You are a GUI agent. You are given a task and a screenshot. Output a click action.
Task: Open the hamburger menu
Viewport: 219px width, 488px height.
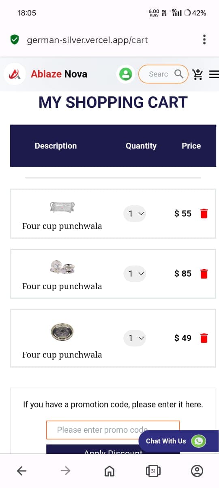coord(214,74)
